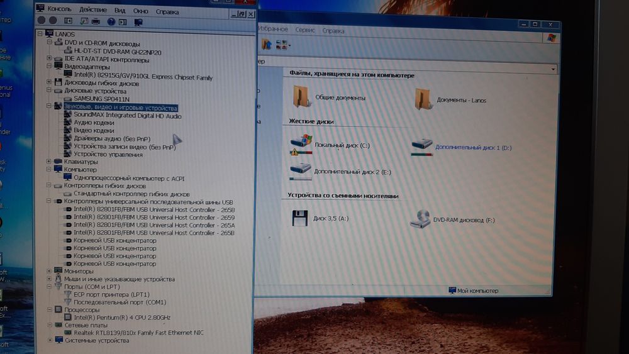Screen dimensions: 629x354
Task: Click the Forward arrow toolbar button in Device Manager
Action: (x=53, y=20)
